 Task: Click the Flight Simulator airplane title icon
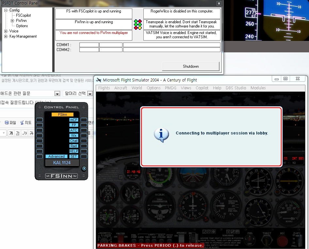click(99, 80)
